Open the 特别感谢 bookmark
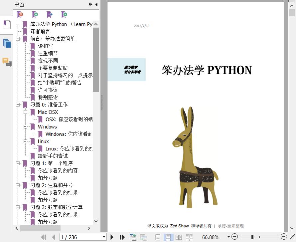This screenshot has width=296, height=242. 48,97
